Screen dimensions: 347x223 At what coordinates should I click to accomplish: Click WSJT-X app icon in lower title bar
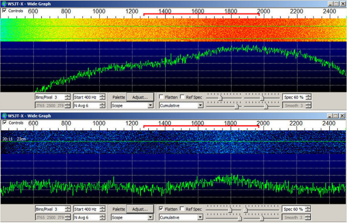[x=4, y=116]
